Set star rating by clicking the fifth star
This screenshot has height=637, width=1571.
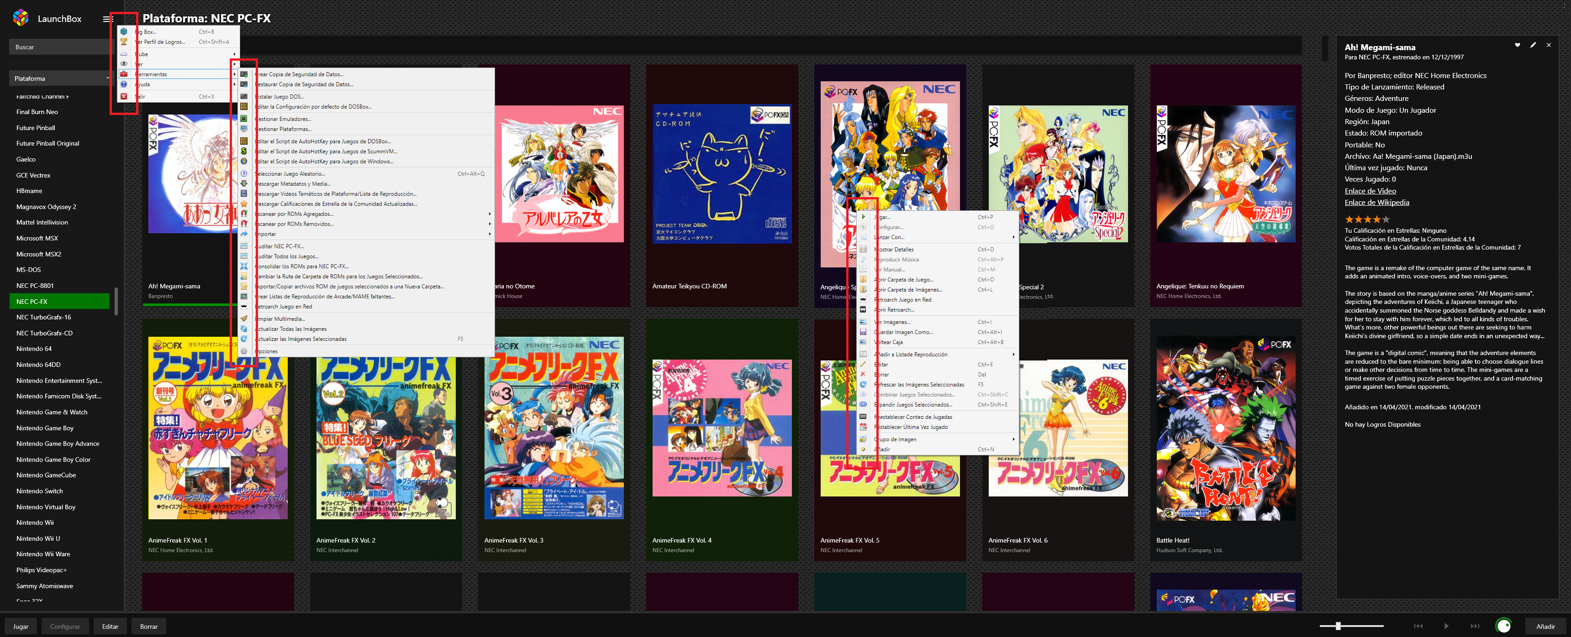pyautogui.click(x=1386, y=219)
